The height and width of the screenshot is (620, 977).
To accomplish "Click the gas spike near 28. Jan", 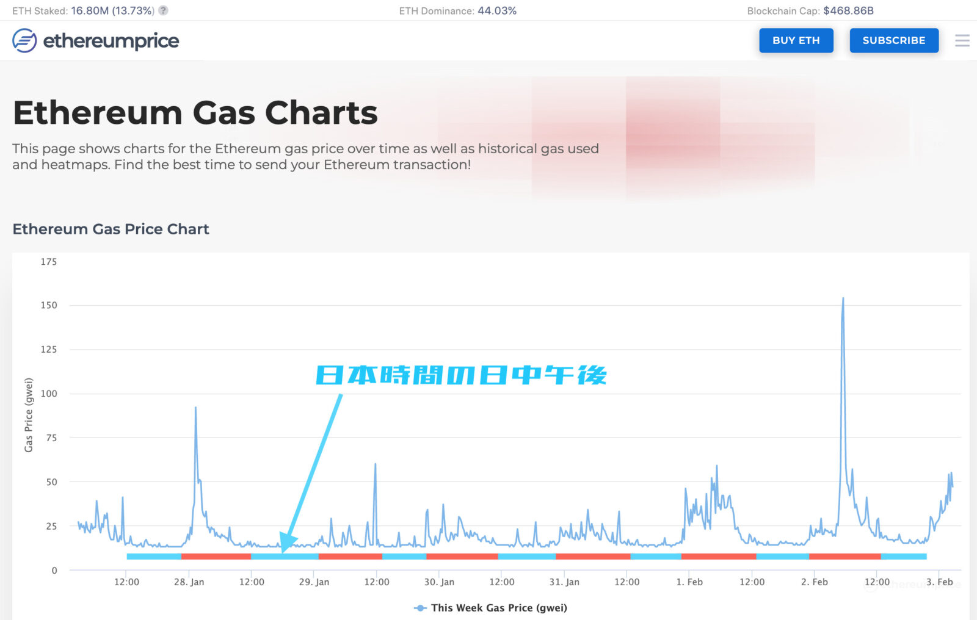I will pyautogui.click(x=195, y=408).
